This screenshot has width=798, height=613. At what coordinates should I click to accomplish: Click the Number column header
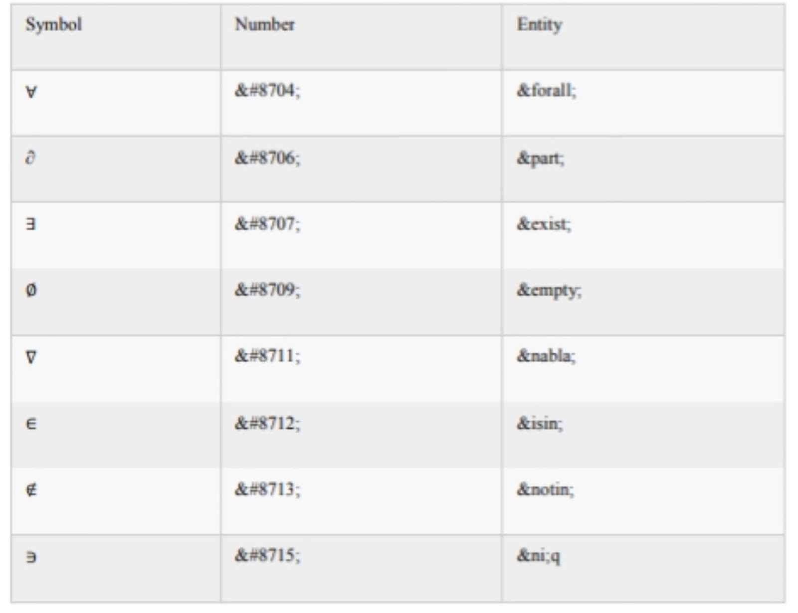coord(265,24)
